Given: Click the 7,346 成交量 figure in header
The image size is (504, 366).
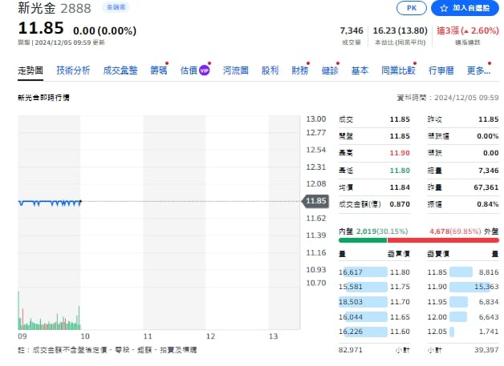Looking at the screenshot, I should tap(352, 30).
